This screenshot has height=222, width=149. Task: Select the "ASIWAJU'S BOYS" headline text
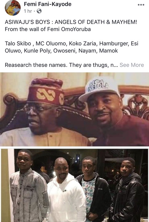click(27, 22)
